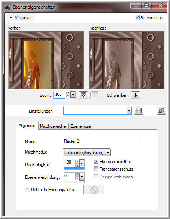The width and height of the screenshot is (170, 219).
Task: Switch to the Mischbereiche tab
Action: [x=53, y=126]
